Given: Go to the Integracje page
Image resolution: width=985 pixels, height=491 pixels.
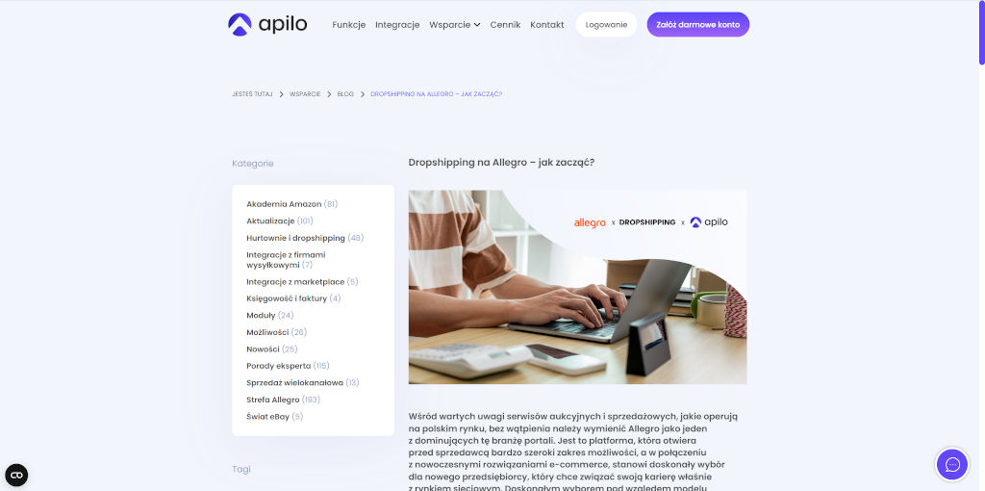Looking at the screenshot, I should (397, 25).
